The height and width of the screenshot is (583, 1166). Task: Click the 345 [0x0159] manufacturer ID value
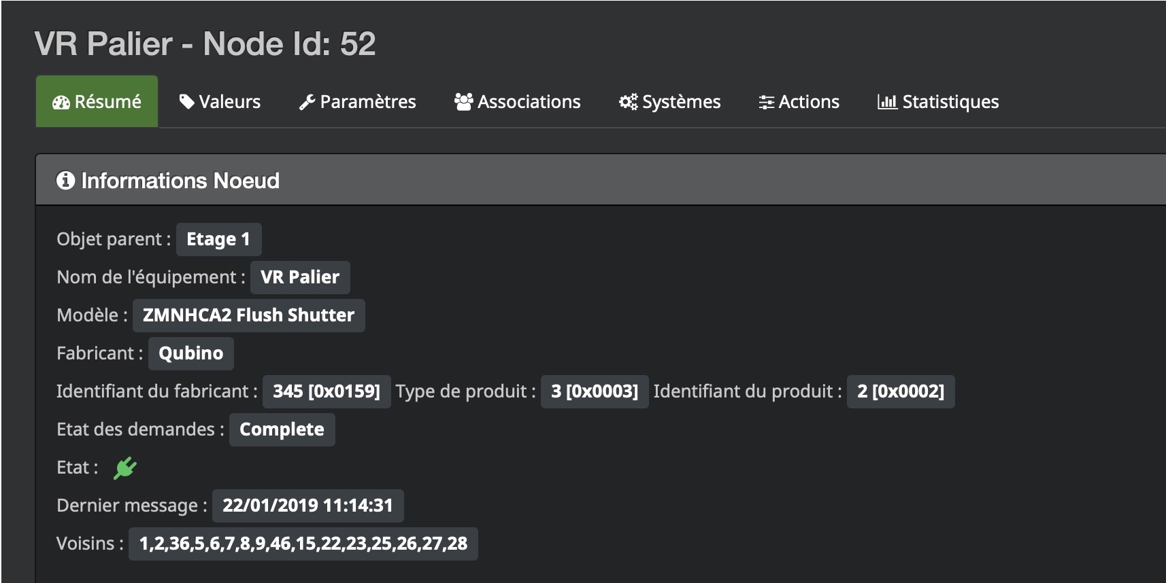[327, 391]
